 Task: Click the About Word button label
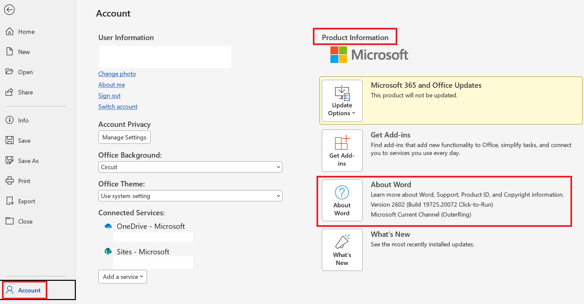point(342,209)
